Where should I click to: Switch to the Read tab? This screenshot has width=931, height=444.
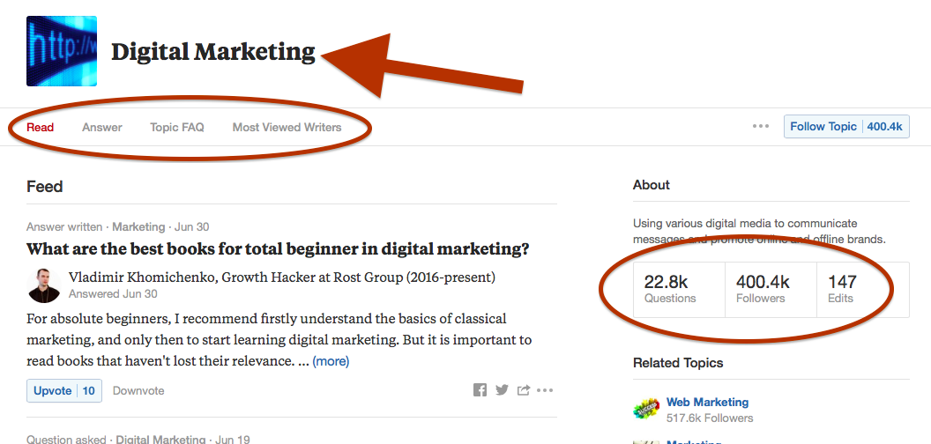(x=41, y=127)
